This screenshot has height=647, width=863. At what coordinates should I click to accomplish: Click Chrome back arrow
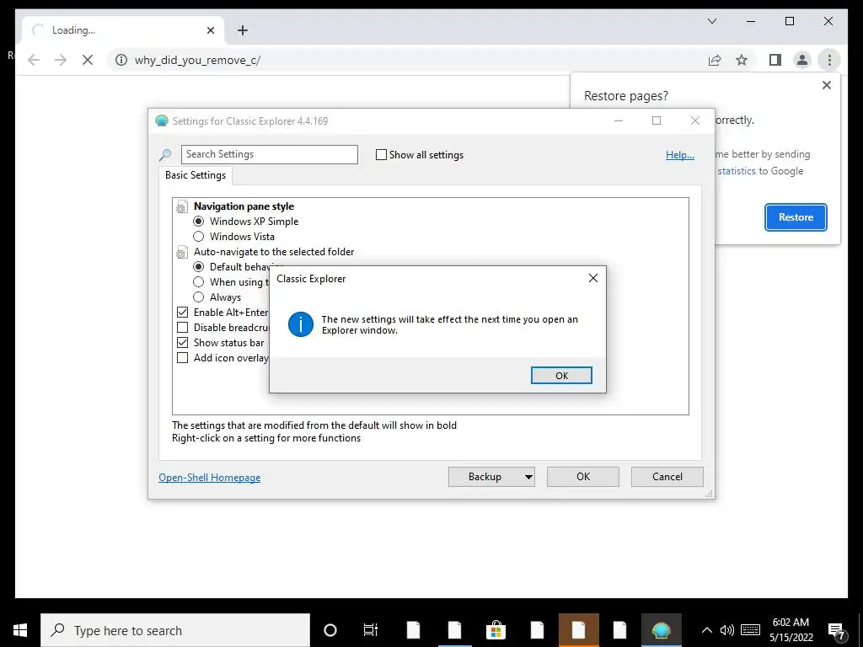tap(34, 60)
